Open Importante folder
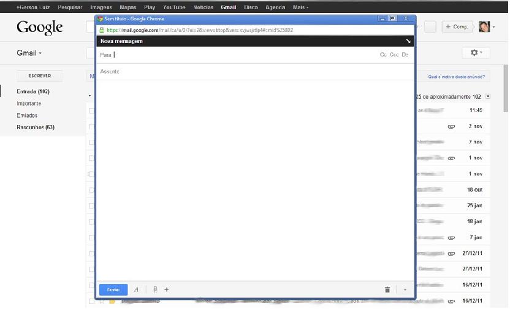 pyautogui.click(x=29, y=104)
